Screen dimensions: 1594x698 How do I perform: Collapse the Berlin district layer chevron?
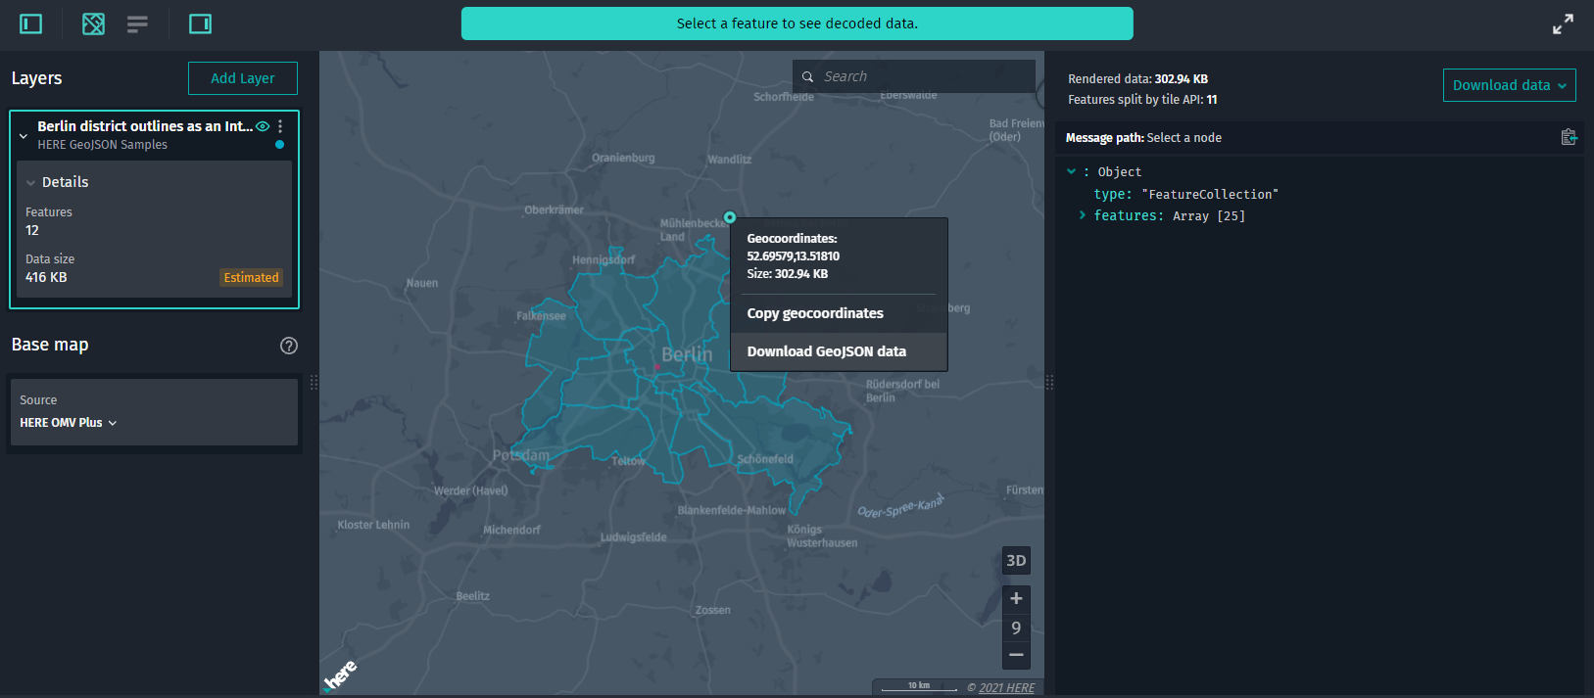point(24,136)
